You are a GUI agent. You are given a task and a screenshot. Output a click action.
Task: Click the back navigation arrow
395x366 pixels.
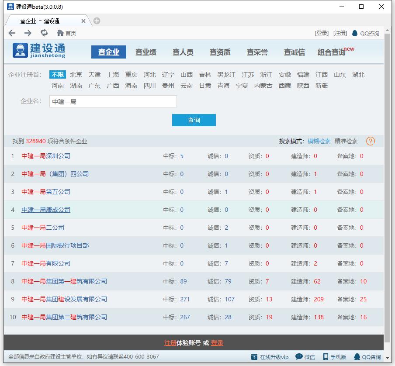[12, 32]
